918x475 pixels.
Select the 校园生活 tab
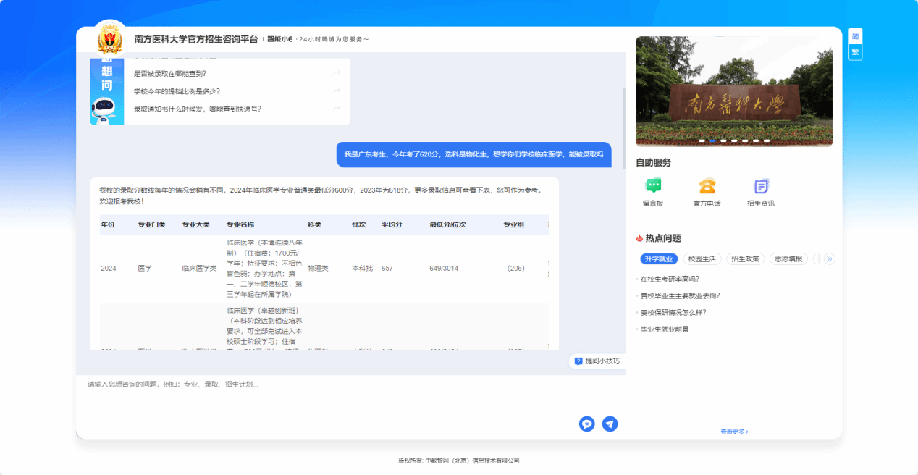[702, 258]
